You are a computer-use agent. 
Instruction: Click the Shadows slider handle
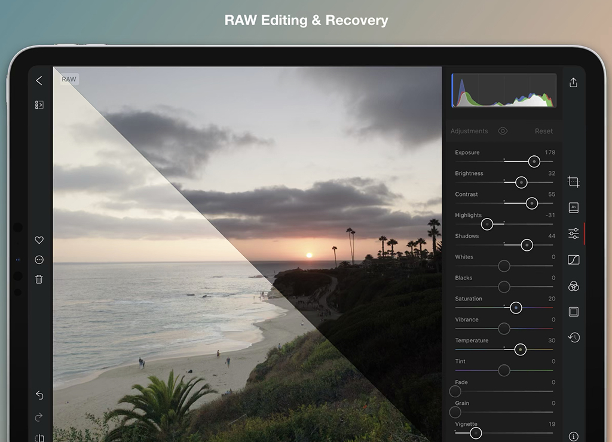(527, 245)
